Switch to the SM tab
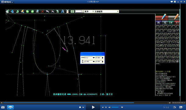The height and width of the screenshot is (110, 186). tap(171, 23)
